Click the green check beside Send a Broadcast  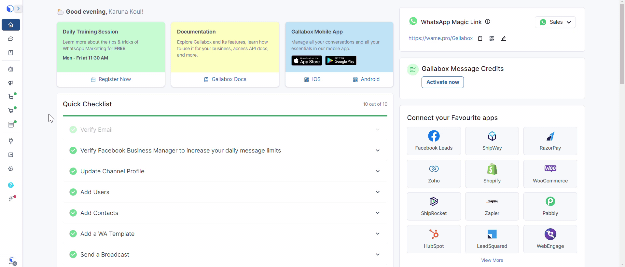[x=73, y=255]
